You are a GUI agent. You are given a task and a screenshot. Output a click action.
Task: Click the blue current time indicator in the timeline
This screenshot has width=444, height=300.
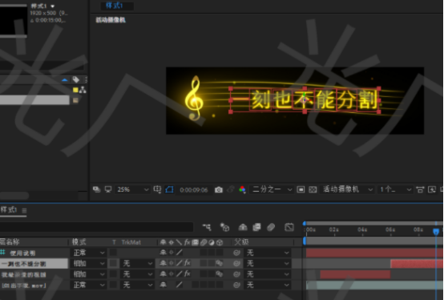[x=436, y=232]
